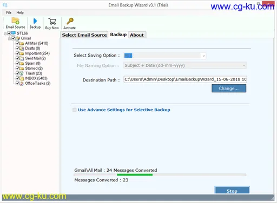This screenshot has height=203, width=277.
Task: Switch to Select Email Source tab
Action: (84, 35)
